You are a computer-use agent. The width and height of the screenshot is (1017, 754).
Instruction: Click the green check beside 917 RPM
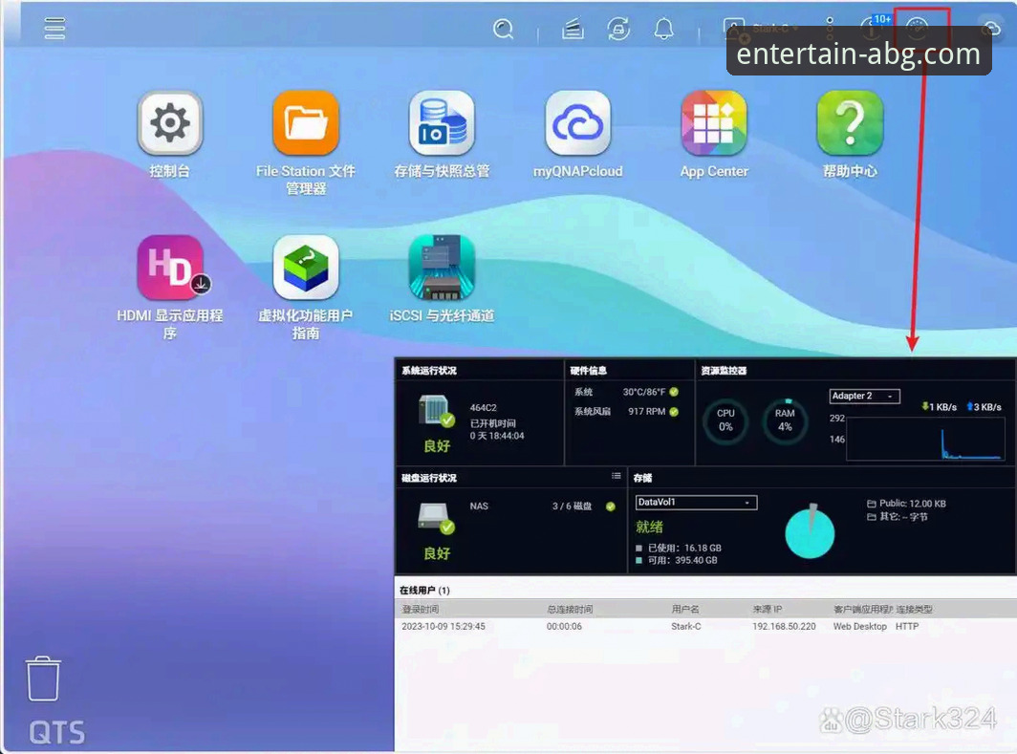coord(674,412)
